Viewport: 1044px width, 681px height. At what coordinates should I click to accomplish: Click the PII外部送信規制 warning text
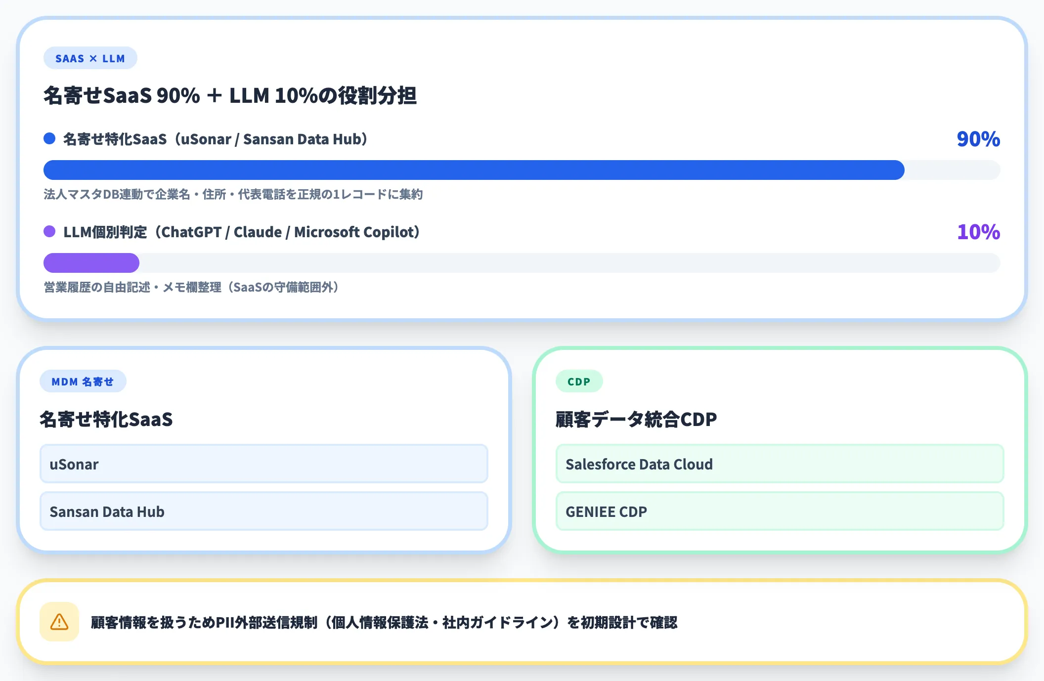click(384, 622)
